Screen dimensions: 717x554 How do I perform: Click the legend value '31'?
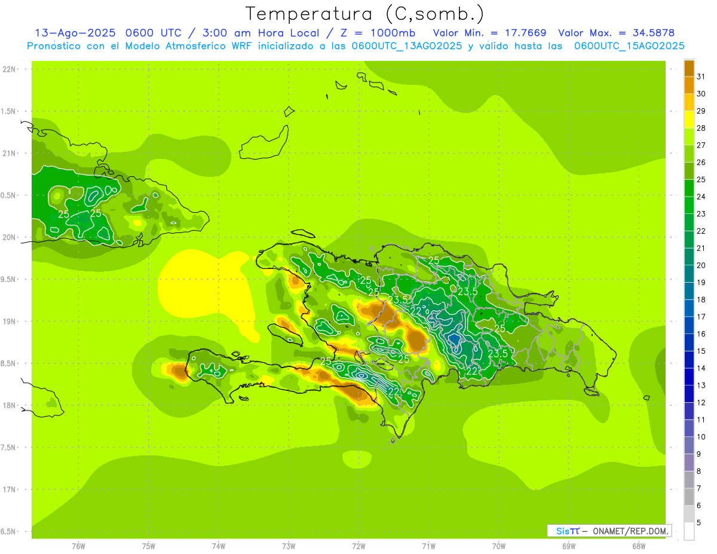click(x=701, y=76)
